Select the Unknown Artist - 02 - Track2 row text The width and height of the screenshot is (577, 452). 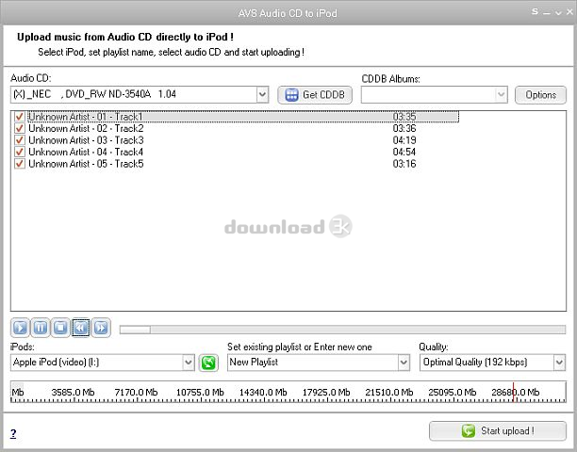[x=86, y=129]
